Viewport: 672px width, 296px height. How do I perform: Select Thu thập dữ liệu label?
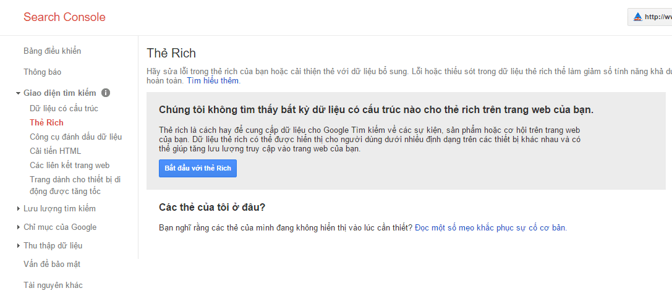(53, 245)
